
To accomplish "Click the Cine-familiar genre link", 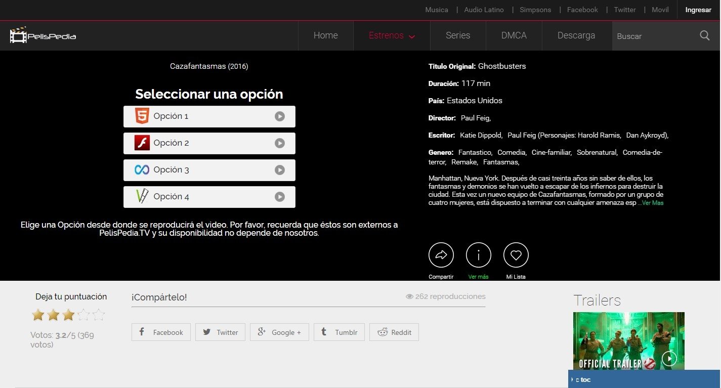I will [552, 152].
